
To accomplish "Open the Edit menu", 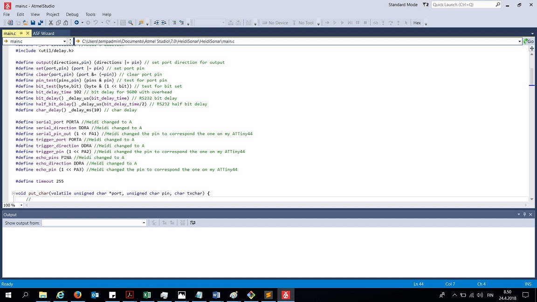I will point(20,14).
